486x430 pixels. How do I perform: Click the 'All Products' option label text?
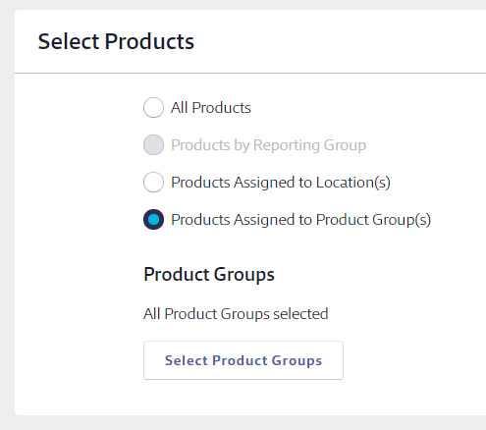coord(211,108)
